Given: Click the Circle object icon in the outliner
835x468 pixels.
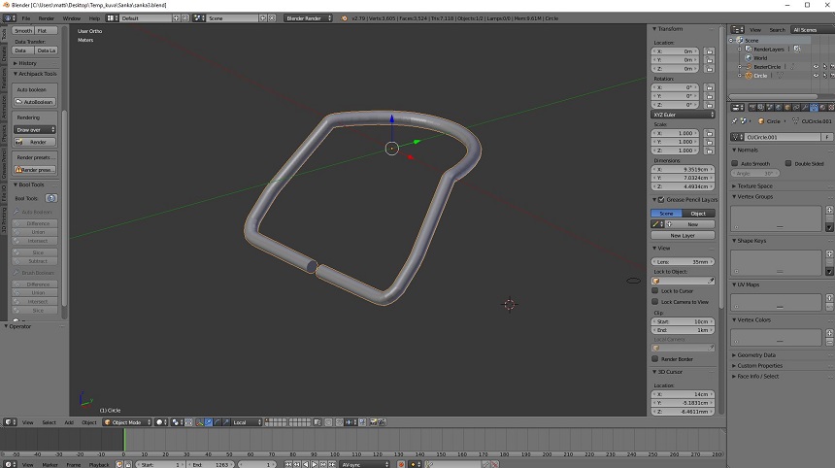Looking at the screenshot, I should point(749,75).
